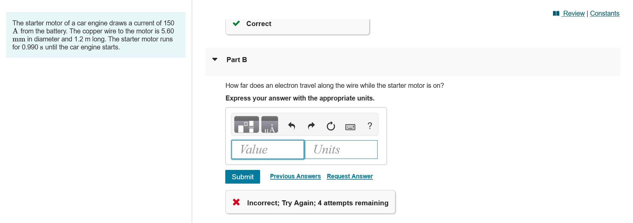Click the red Incorrect X mark
Screen dimensions: 633x223
[x=236, y=202]
